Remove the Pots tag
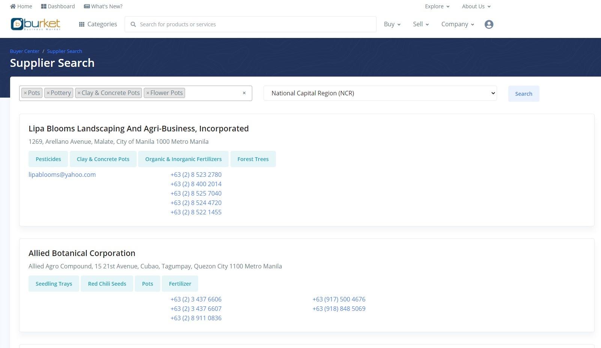Screen dimensions: 601x348 25,93
